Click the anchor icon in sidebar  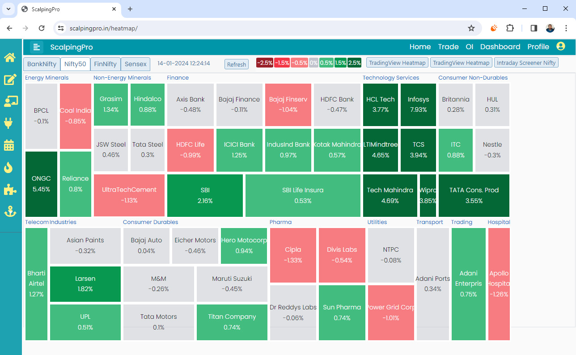point(10,211)
